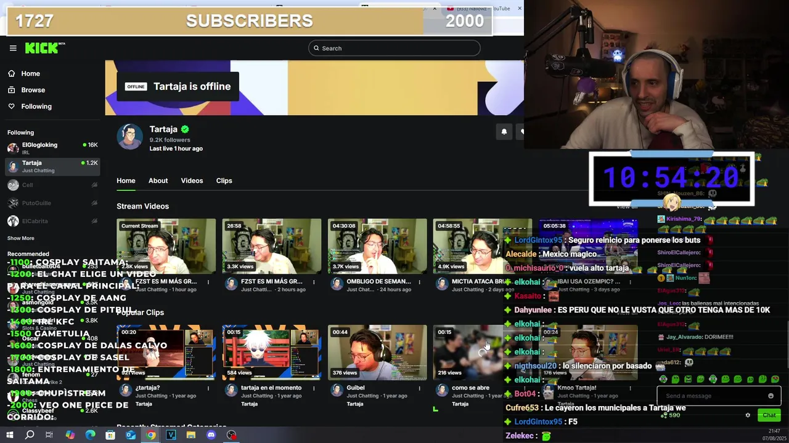Play the Guibel clip thumbnail

[377, 353]
